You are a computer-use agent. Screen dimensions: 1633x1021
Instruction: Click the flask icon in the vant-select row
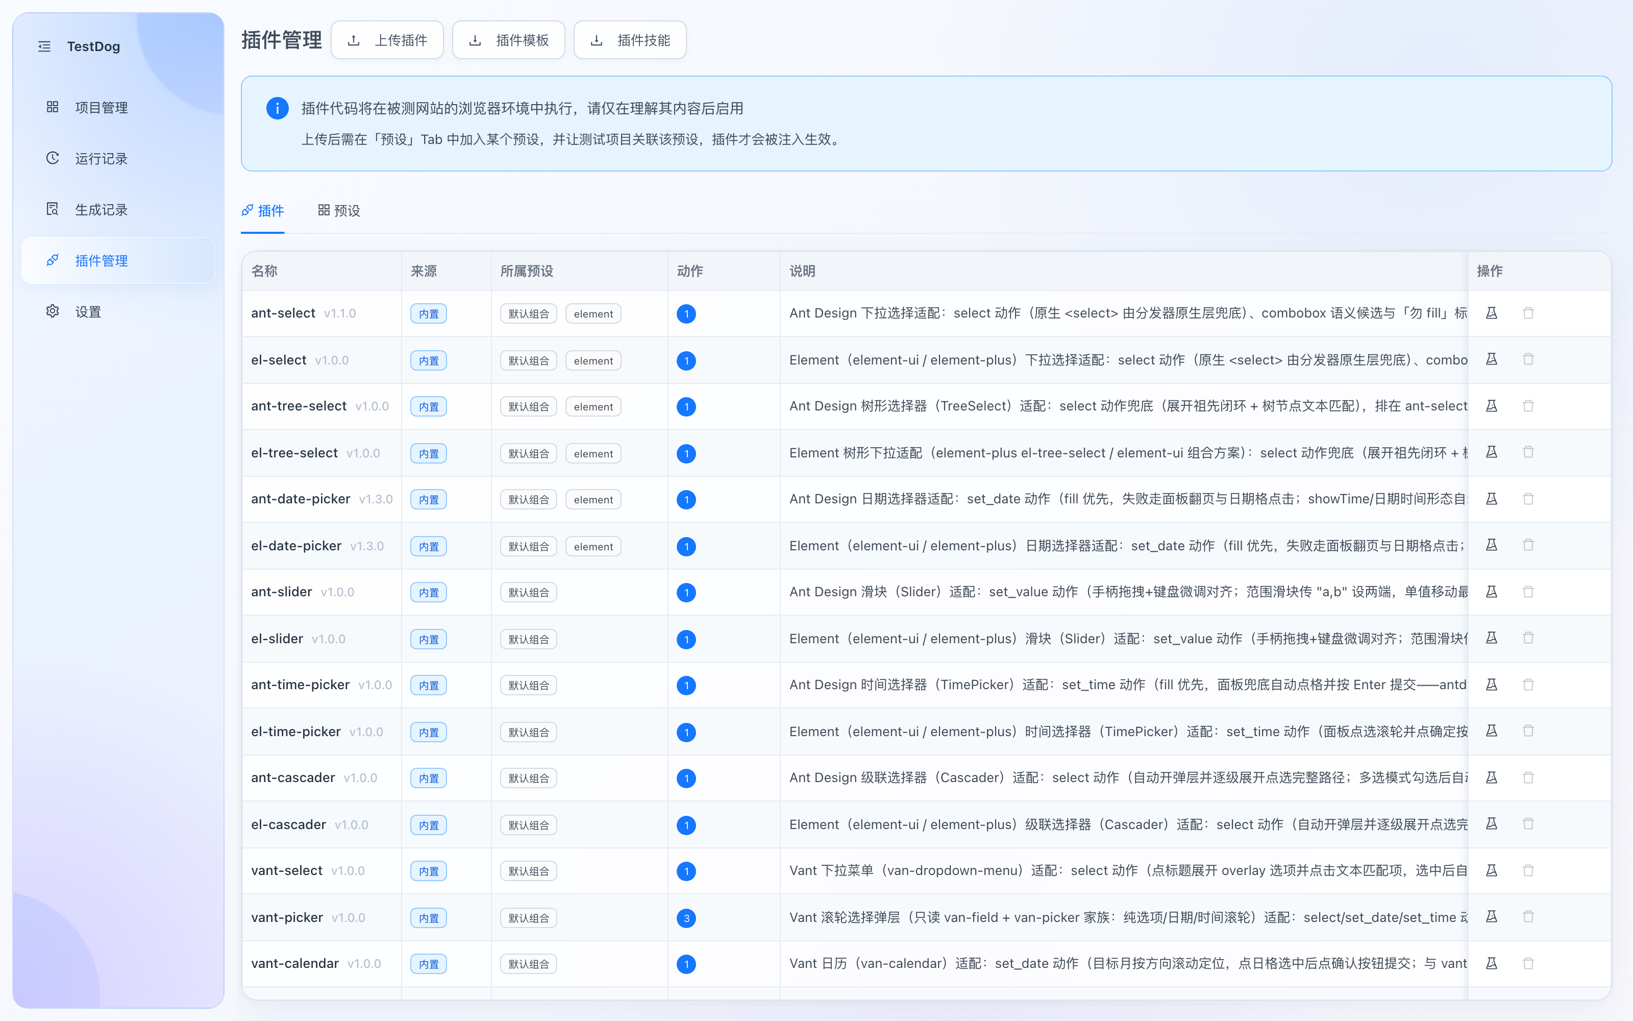click(1491, 870)
